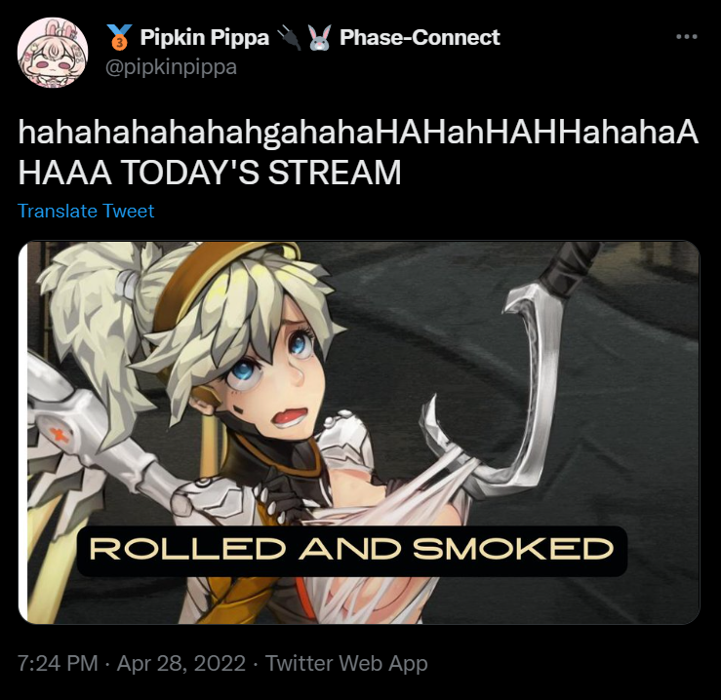The width and height of the screenshot is (721, 700).
Task: Click the Translate Tweet link
Action: pos(86,211)
